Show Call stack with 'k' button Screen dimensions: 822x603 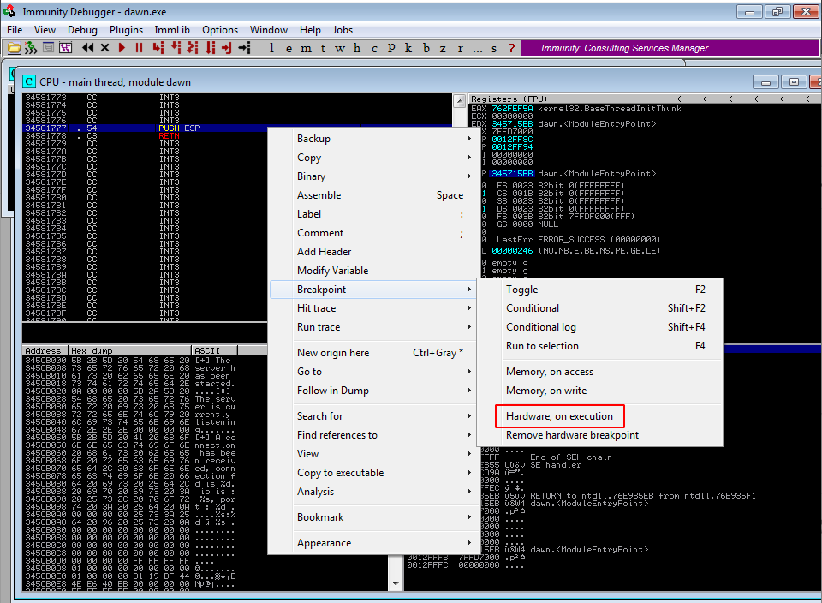click(x=408, y=48)
